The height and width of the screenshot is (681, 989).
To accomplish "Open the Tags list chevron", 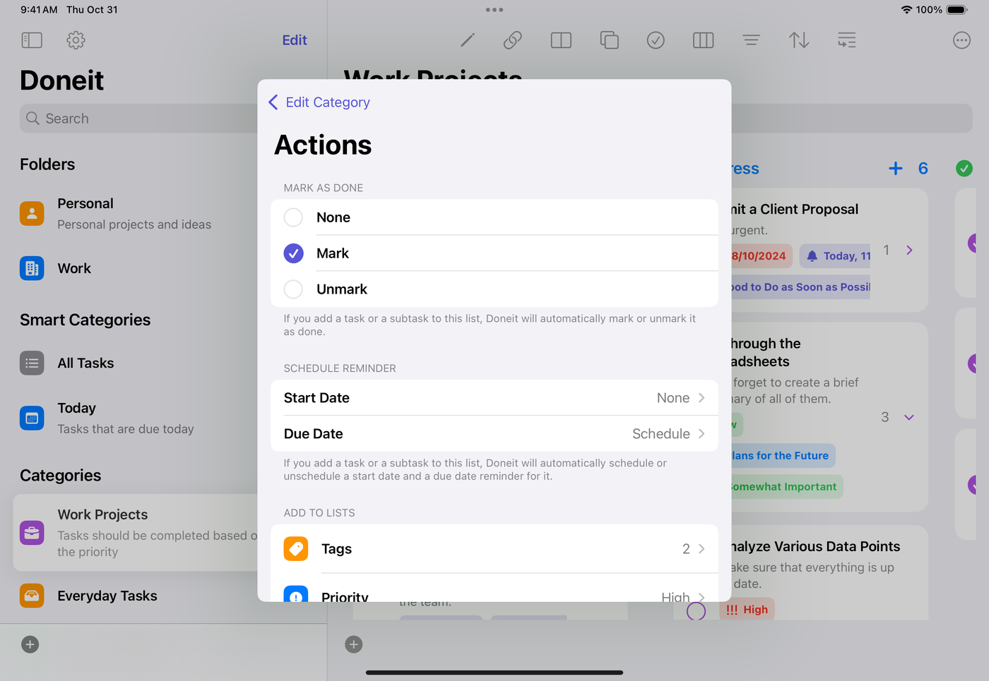I will tap(701, 548).
